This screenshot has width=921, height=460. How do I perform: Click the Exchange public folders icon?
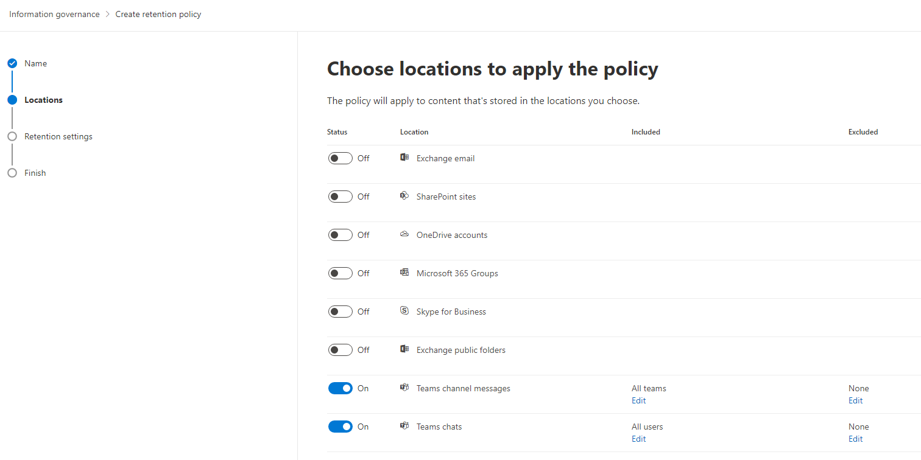(x=404, y=349)
